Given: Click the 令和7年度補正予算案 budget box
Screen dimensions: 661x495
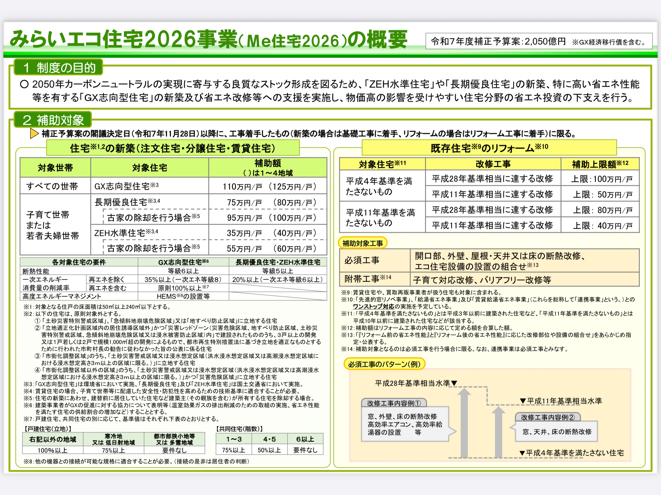Looking at the screenshot, I should tap(539, 41).
